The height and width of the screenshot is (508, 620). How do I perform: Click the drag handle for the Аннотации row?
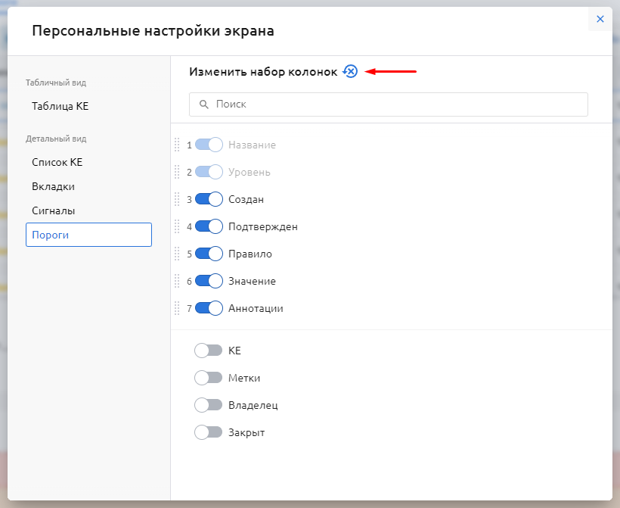coord(178,308)
